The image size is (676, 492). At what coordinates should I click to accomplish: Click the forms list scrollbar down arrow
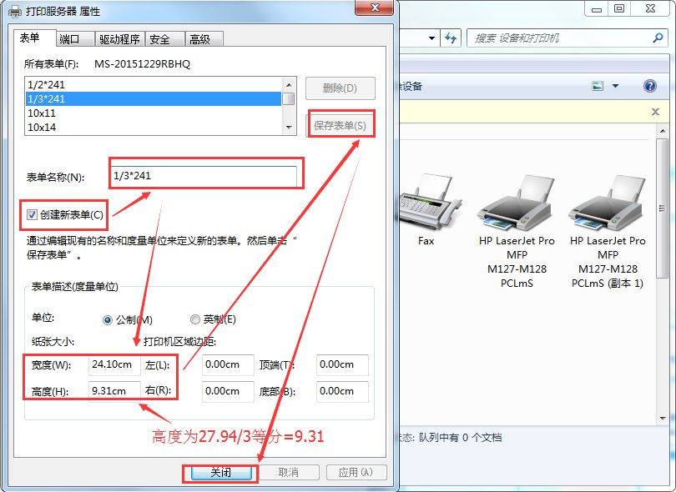[x=289, y=127]
